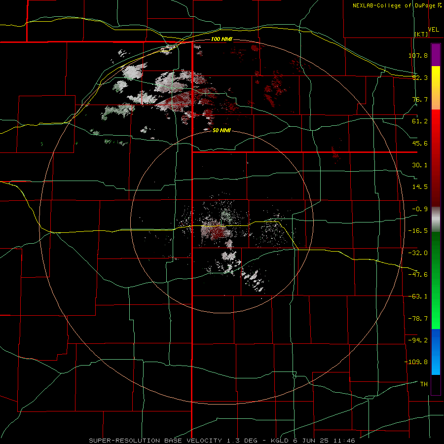The image size is (444, 444).
Task: Click the 107.8 velocity scale value
Action: [x=418, y=55]
